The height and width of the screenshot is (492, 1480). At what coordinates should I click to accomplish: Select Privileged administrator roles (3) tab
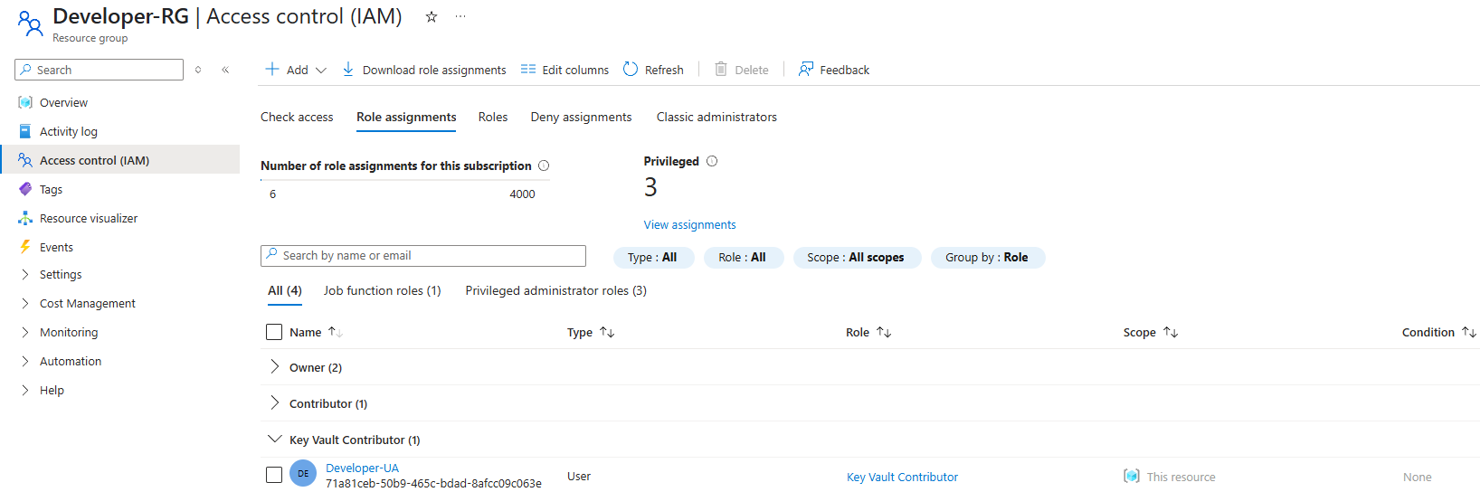point(556,290)
